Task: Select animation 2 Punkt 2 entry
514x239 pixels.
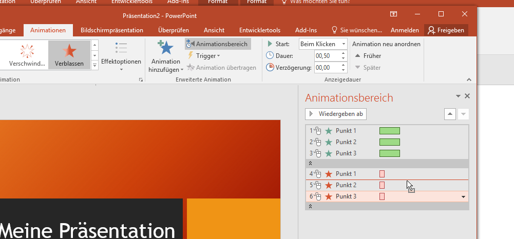Action: 387,142
